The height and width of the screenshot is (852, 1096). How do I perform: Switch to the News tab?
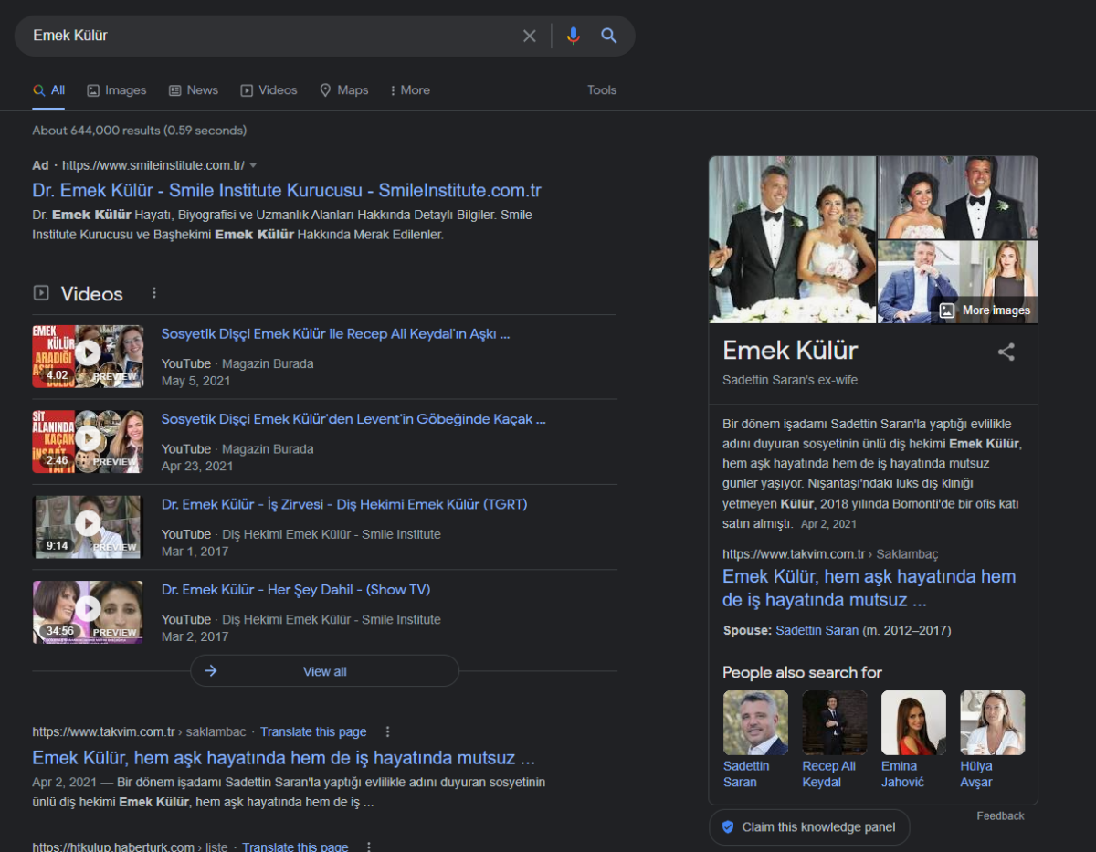click(194, 90)
